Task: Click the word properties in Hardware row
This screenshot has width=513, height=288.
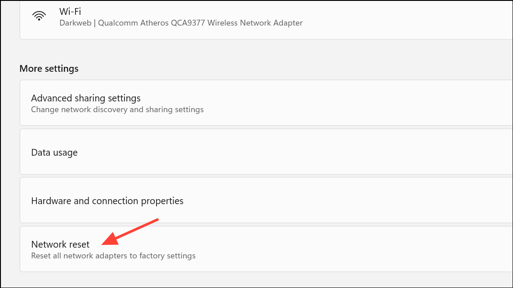Action: [x=162, y=201]
